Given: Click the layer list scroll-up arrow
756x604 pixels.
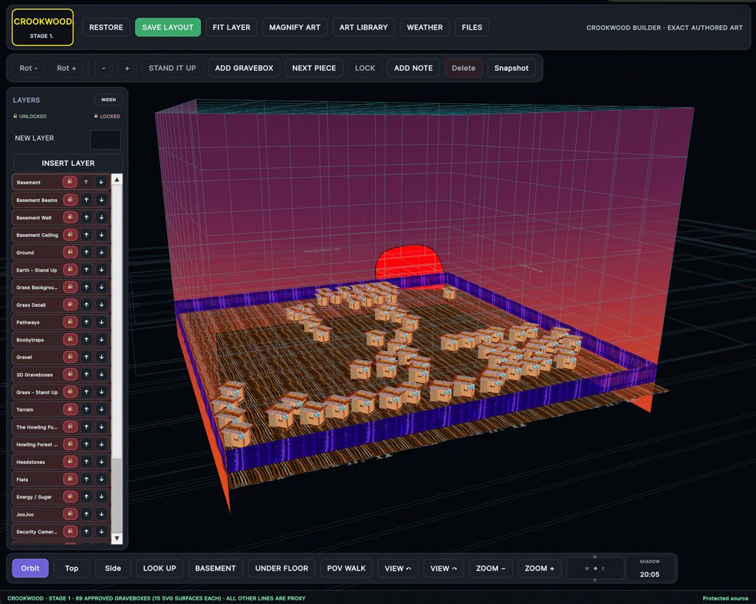Looking at the screenshot, I should (117, 179).
